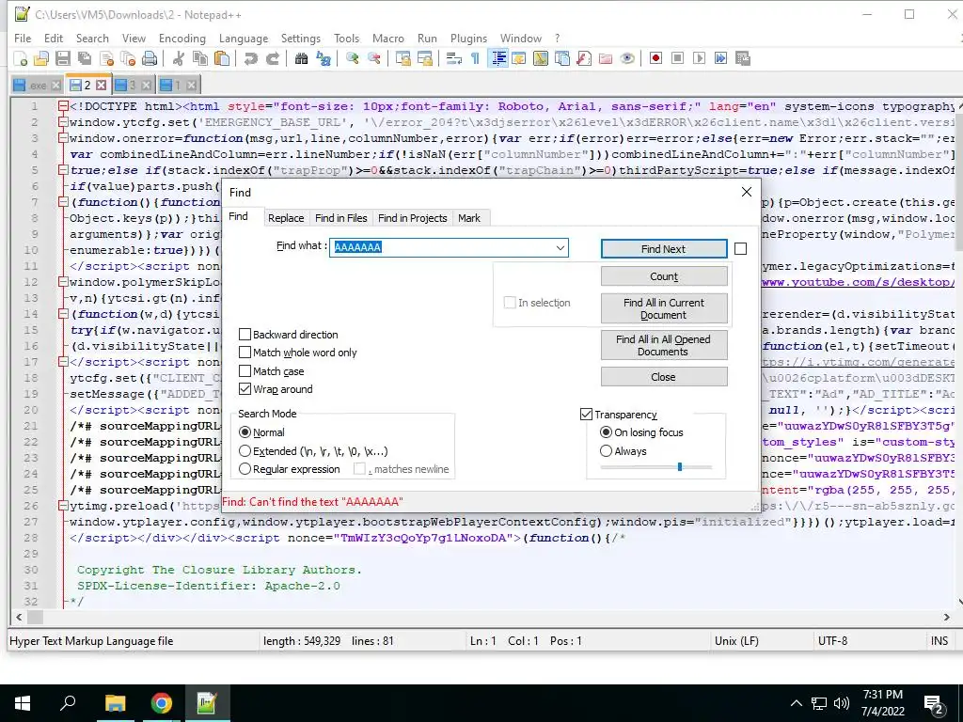Collapse the fold marker on line 3
Viewport: 963px width, 722px height.
(63, 138)
